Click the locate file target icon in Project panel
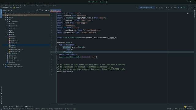This screenshot has width=196, height=110. [x=37, y=10]
